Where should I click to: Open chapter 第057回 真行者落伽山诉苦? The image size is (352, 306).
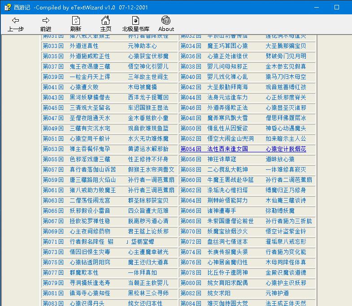[x=109, y=170]
